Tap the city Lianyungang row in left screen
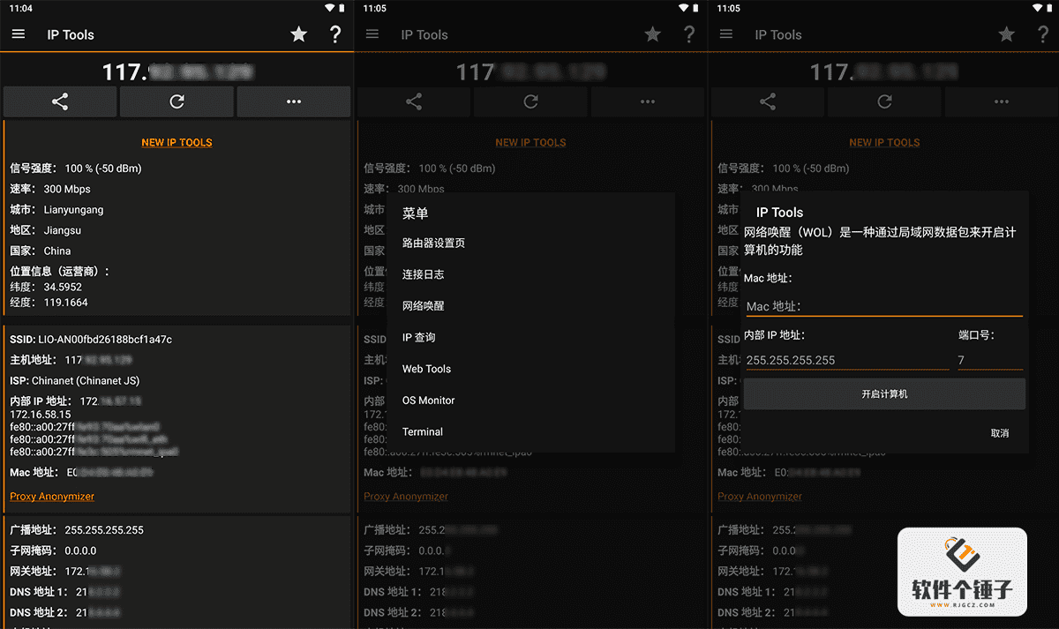1059x629 pixels. click(56, 210)
